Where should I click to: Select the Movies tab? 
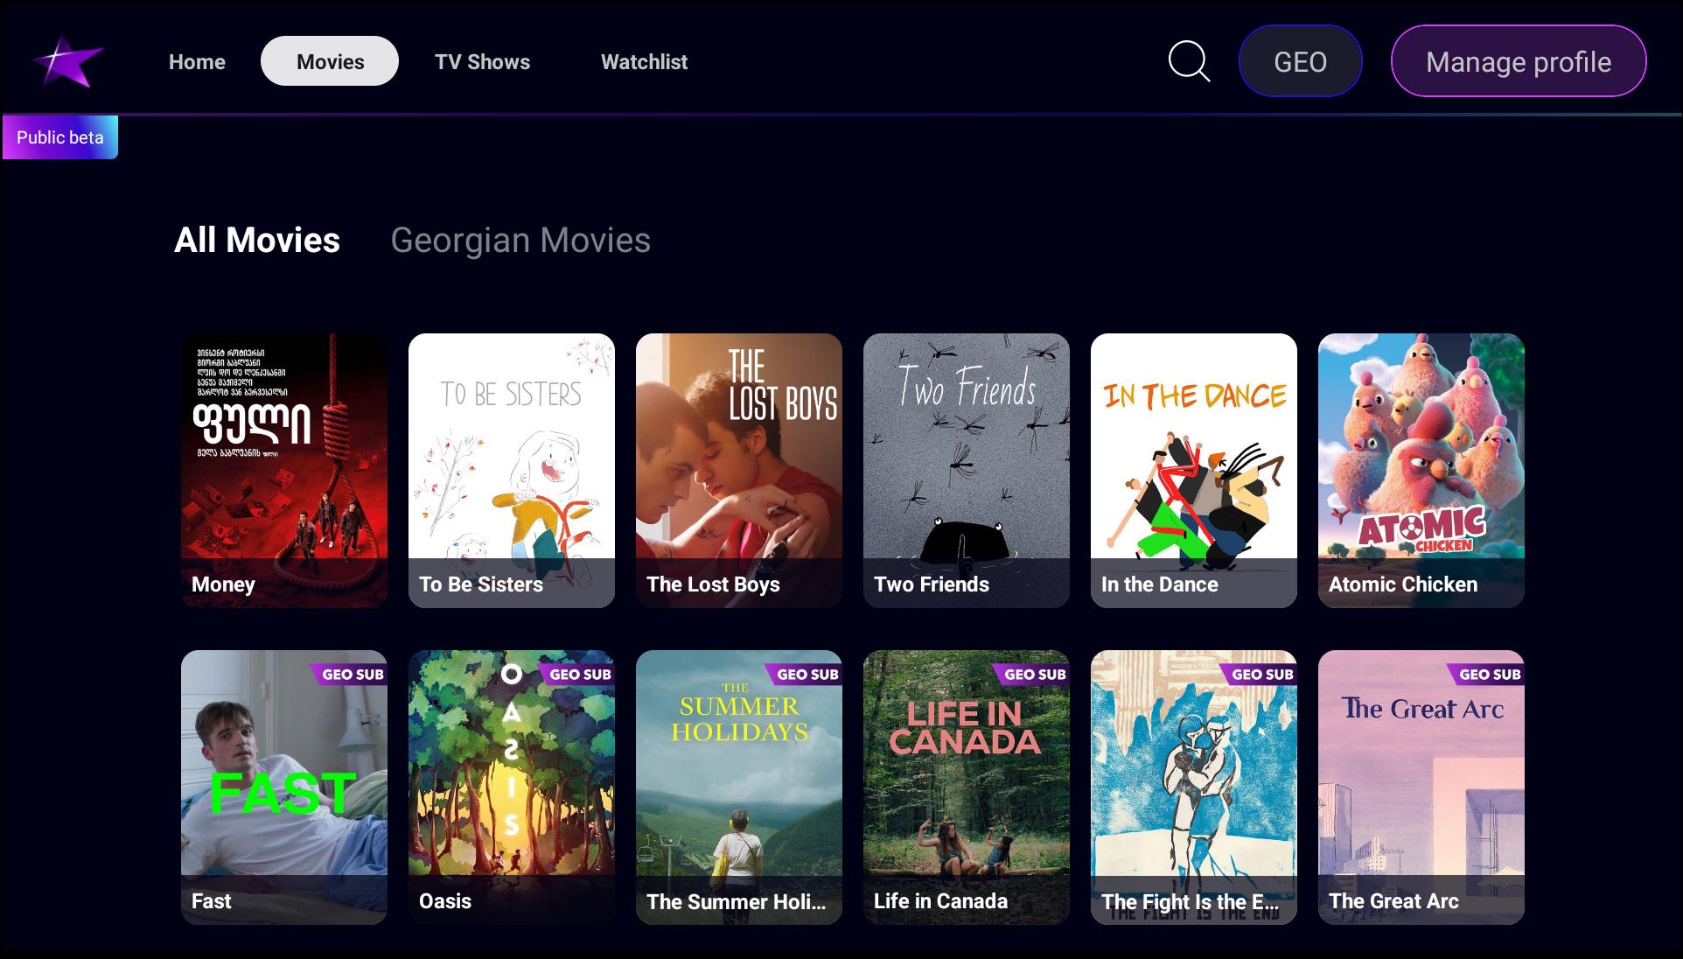[x=330, y=61]
